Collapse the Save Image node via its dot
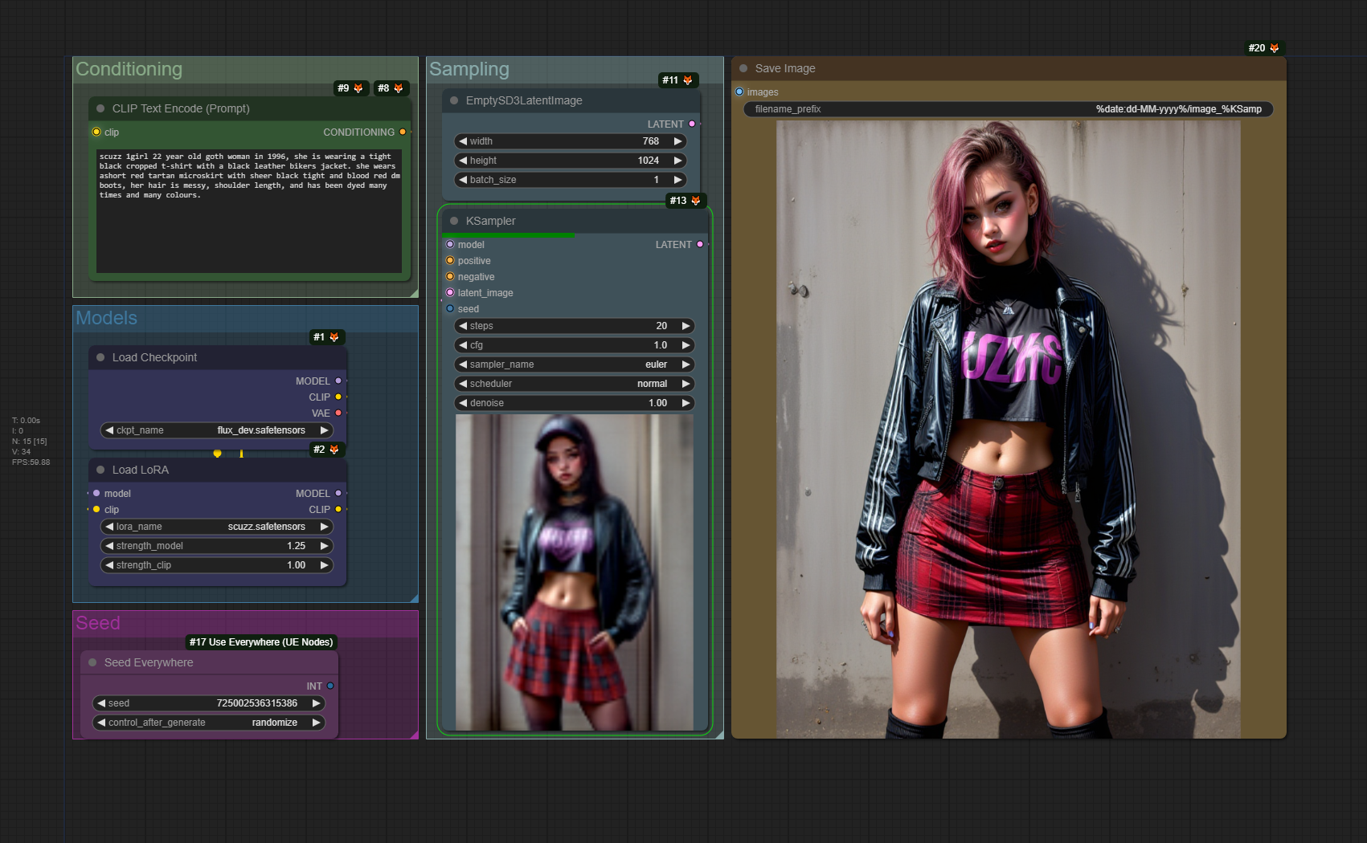 coord(743,68)
